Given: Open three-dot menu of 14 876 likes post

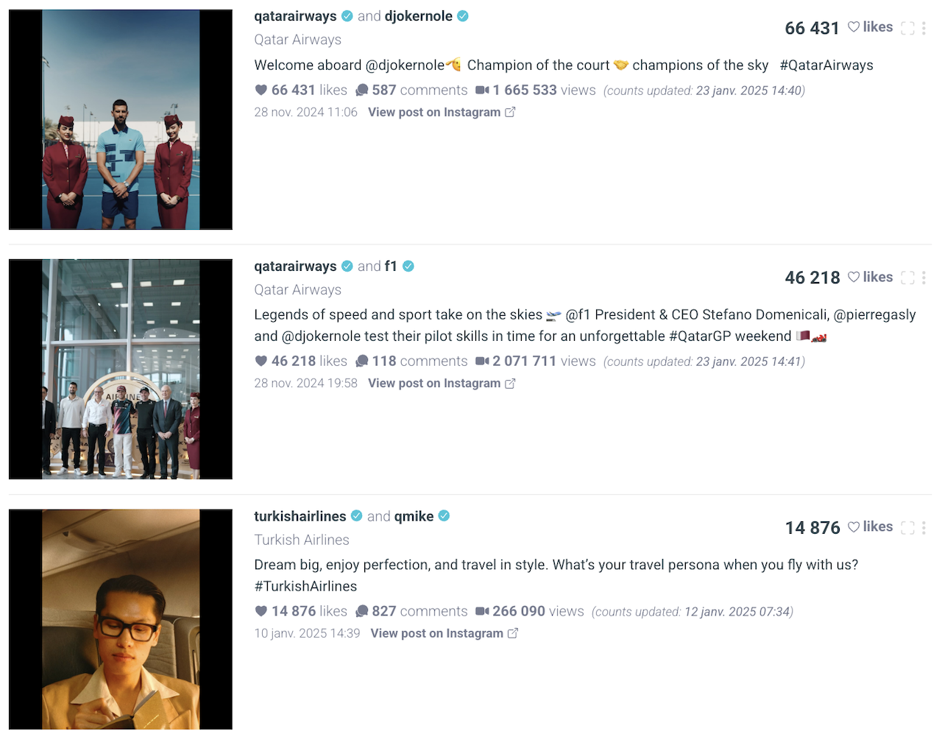Looking at the screenshot, I should (x=924, y=527).
